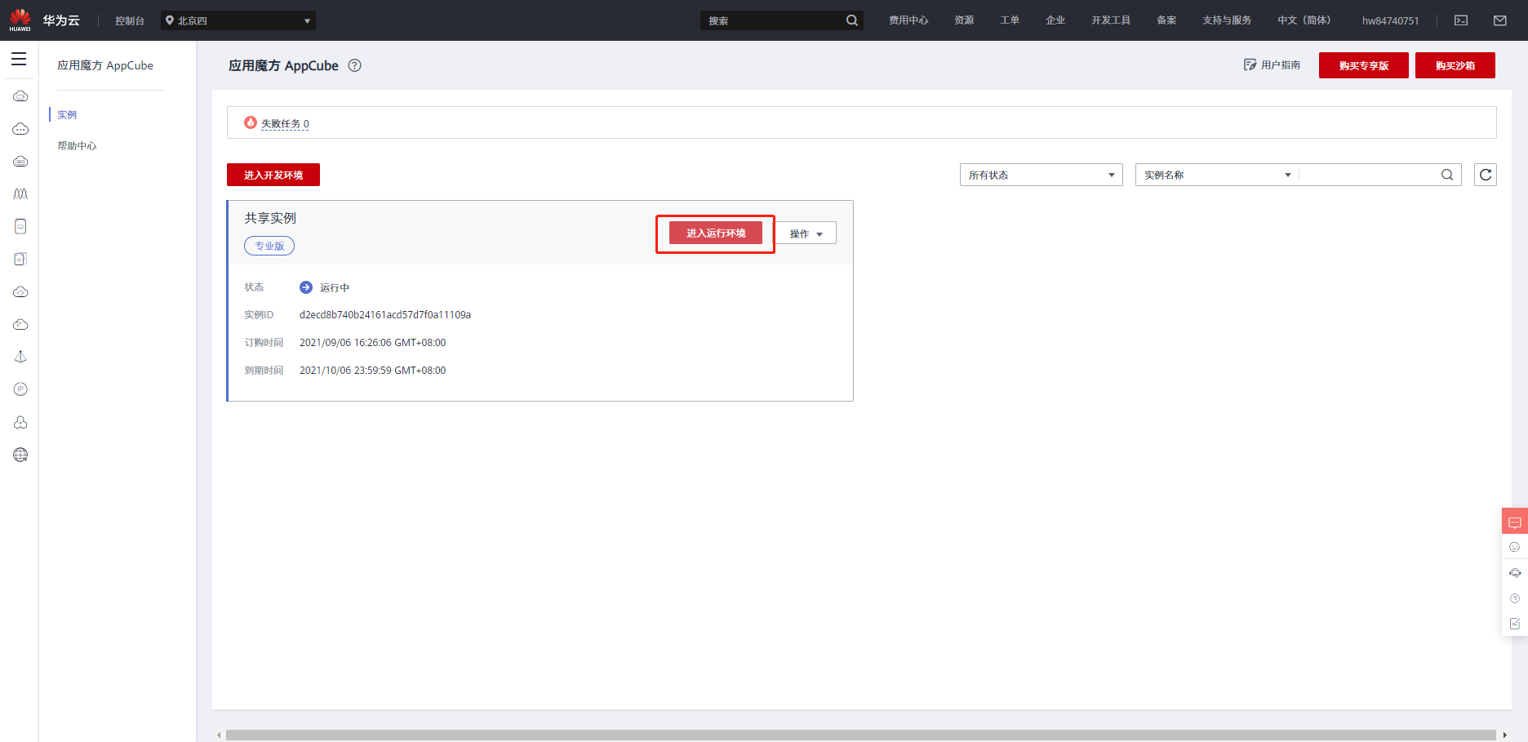Screen dimensions: 1528x742
Task: Open the cloud shell terminal icon
Action: click(x=1461, y=20)
